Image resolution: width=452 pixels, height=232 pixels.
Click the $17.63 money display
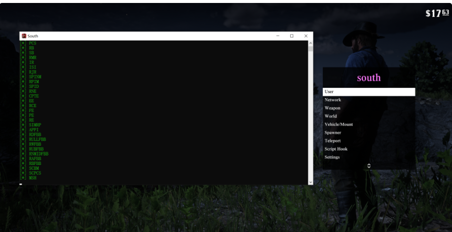coord(437,13)
